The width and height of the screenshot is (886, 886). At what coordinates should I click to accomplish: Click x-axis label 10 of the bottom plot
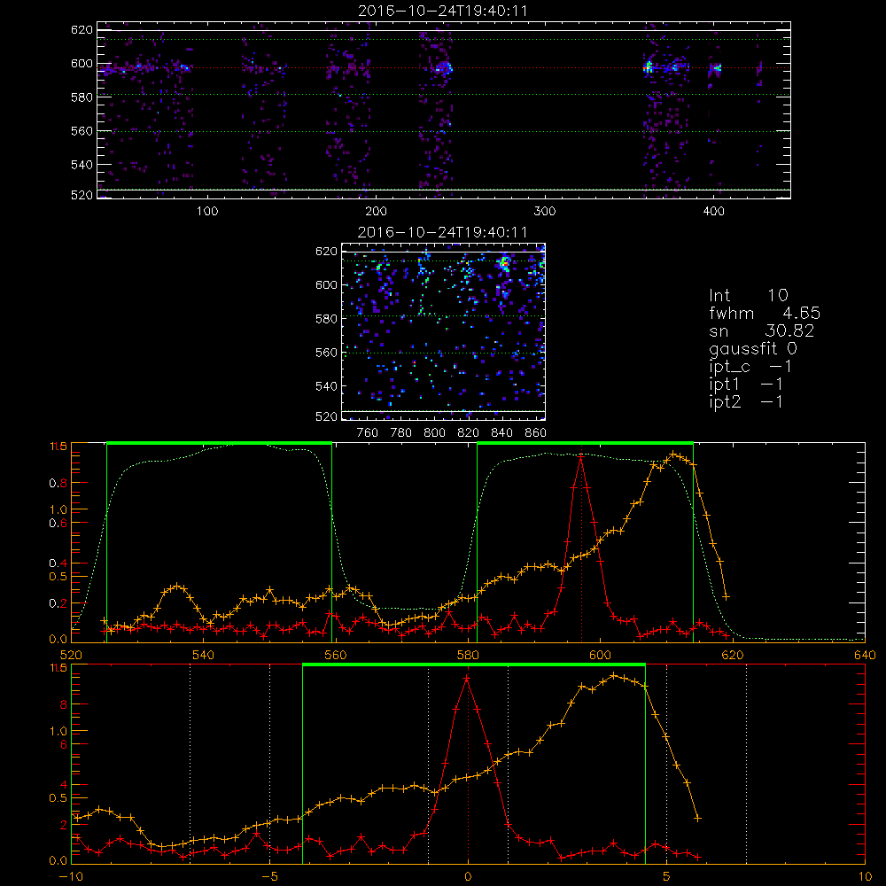[865, 877]
